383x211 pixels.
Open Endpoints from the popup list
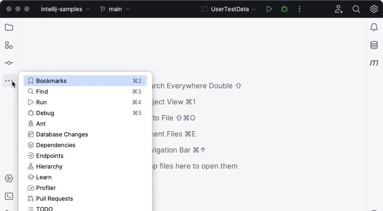85,156
